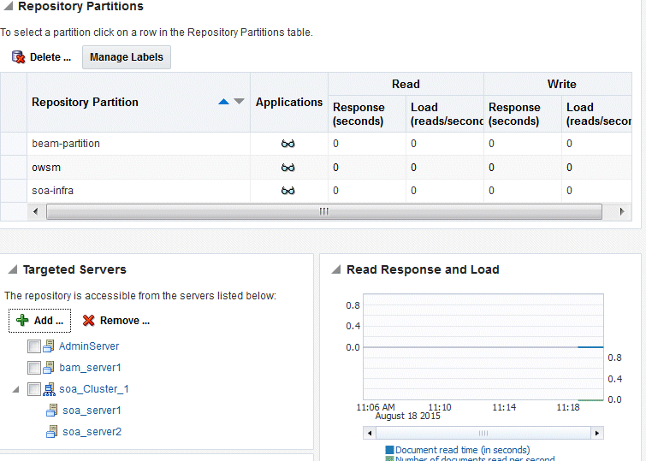Open the bam_server1 link
Screen dimensions: 646x461
[x=90, y=368]
